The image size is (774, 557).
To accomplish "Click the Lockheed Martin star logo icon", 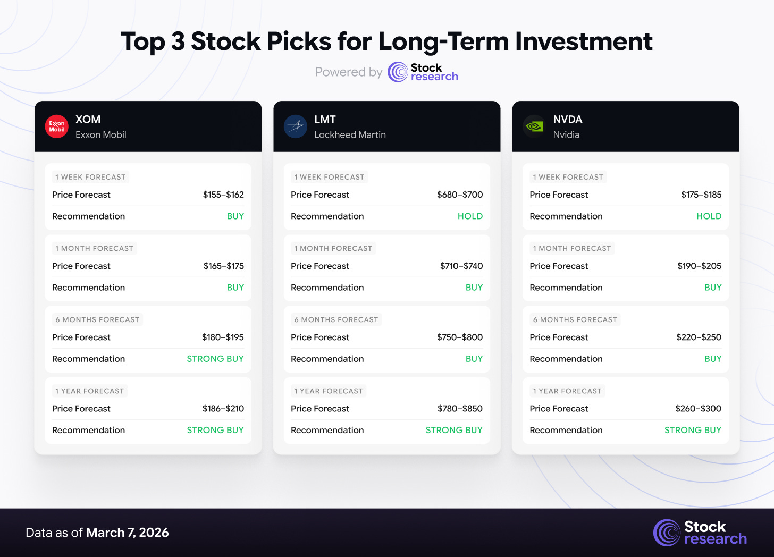I will (x=296, y=126).
